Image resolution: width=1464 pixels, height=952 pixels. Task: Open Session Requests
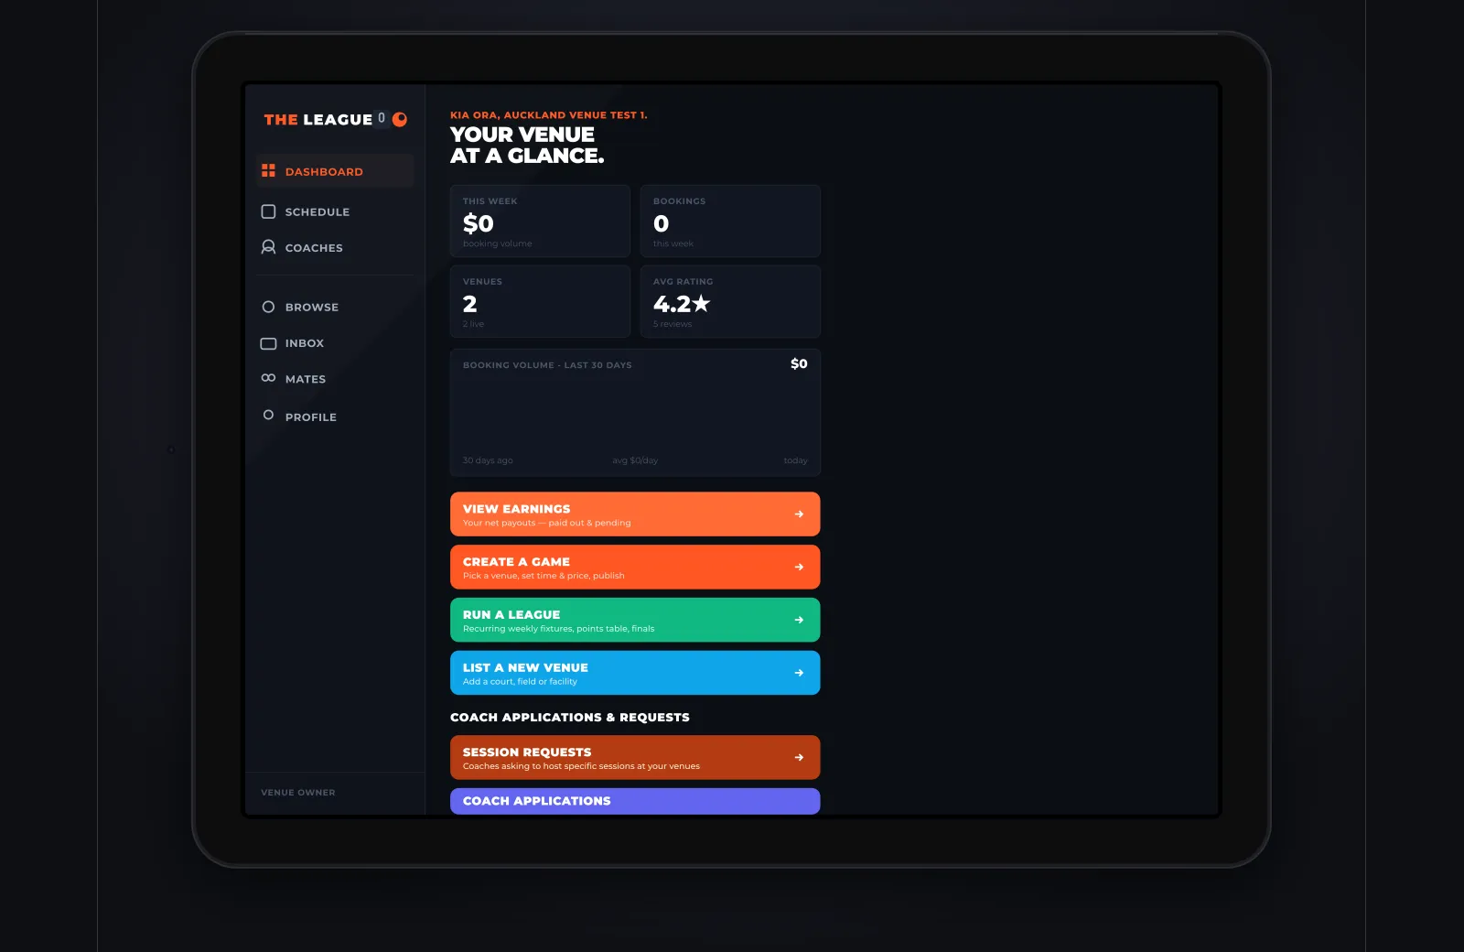tap(635, 758)
